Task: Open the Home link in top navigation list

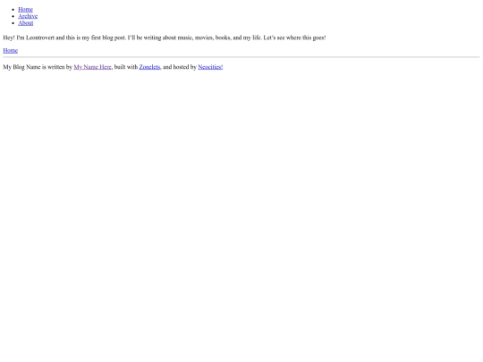Action: tap(25, 10)
